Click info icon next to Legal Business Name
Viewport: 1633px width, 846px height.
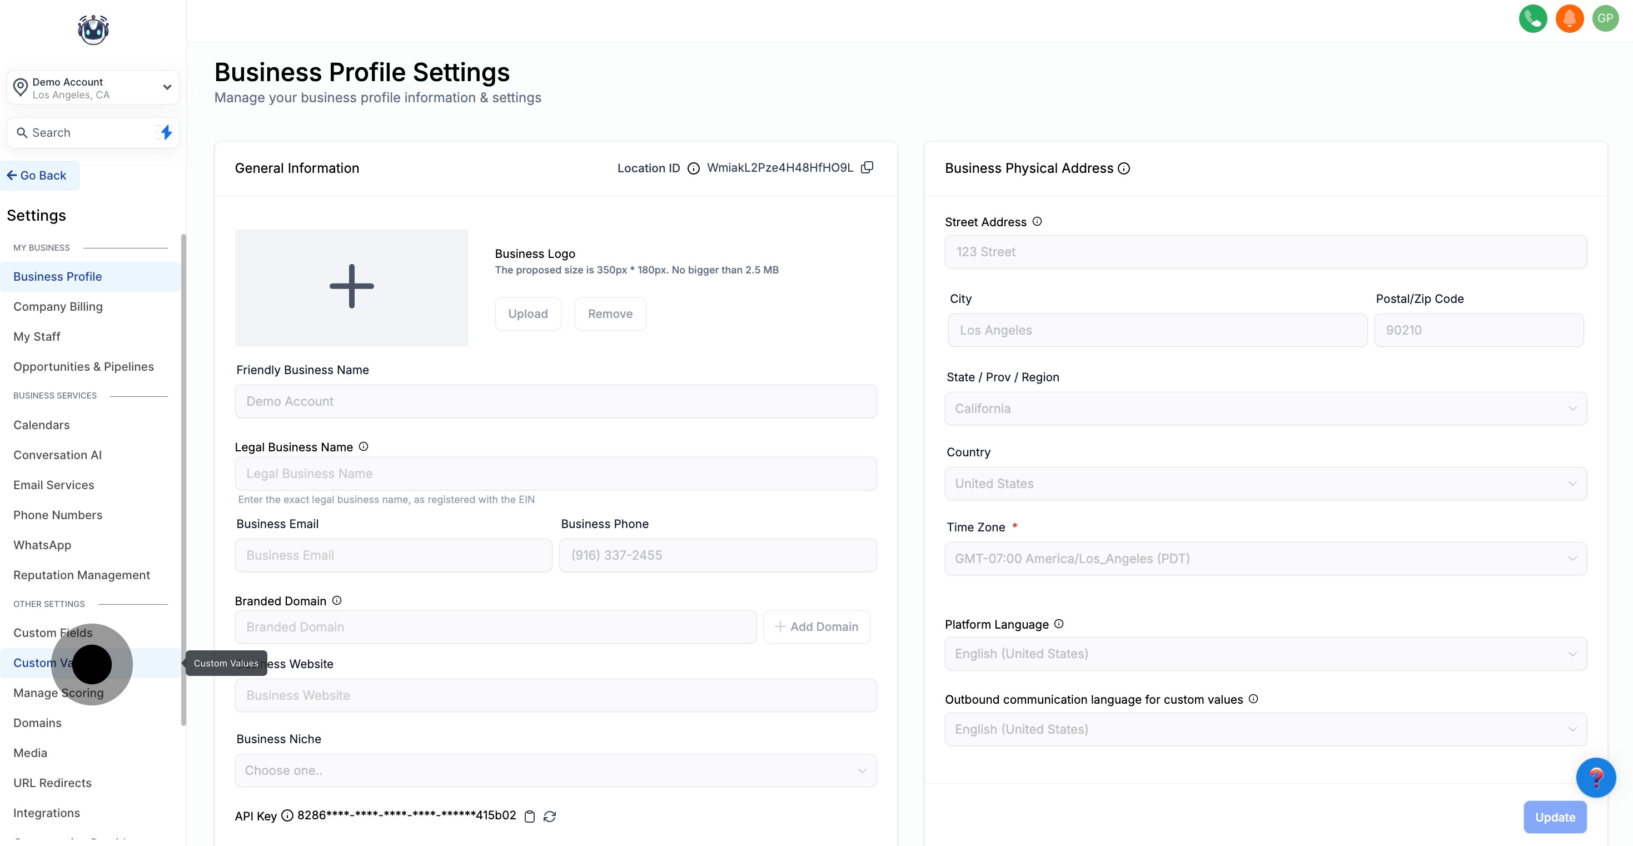[364, 446]
